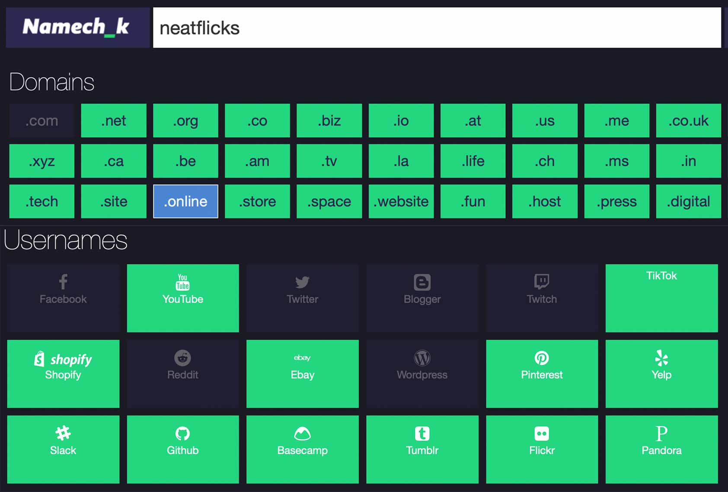Image resolution: width=728 pixels, height=492 pixels.
Task: Select the .ch domain tile
Action: tap(545, 161)
